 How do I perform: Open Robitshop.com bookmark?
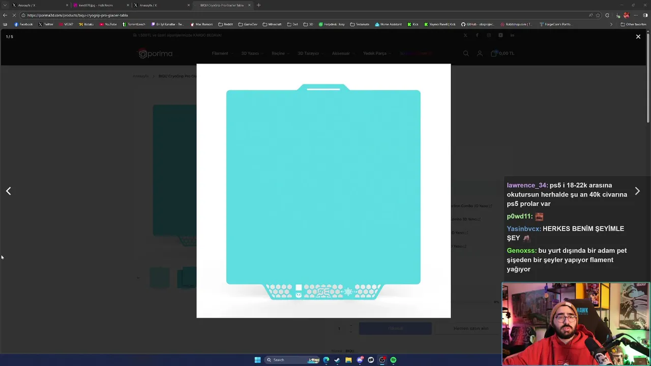[x=516, y=24]
